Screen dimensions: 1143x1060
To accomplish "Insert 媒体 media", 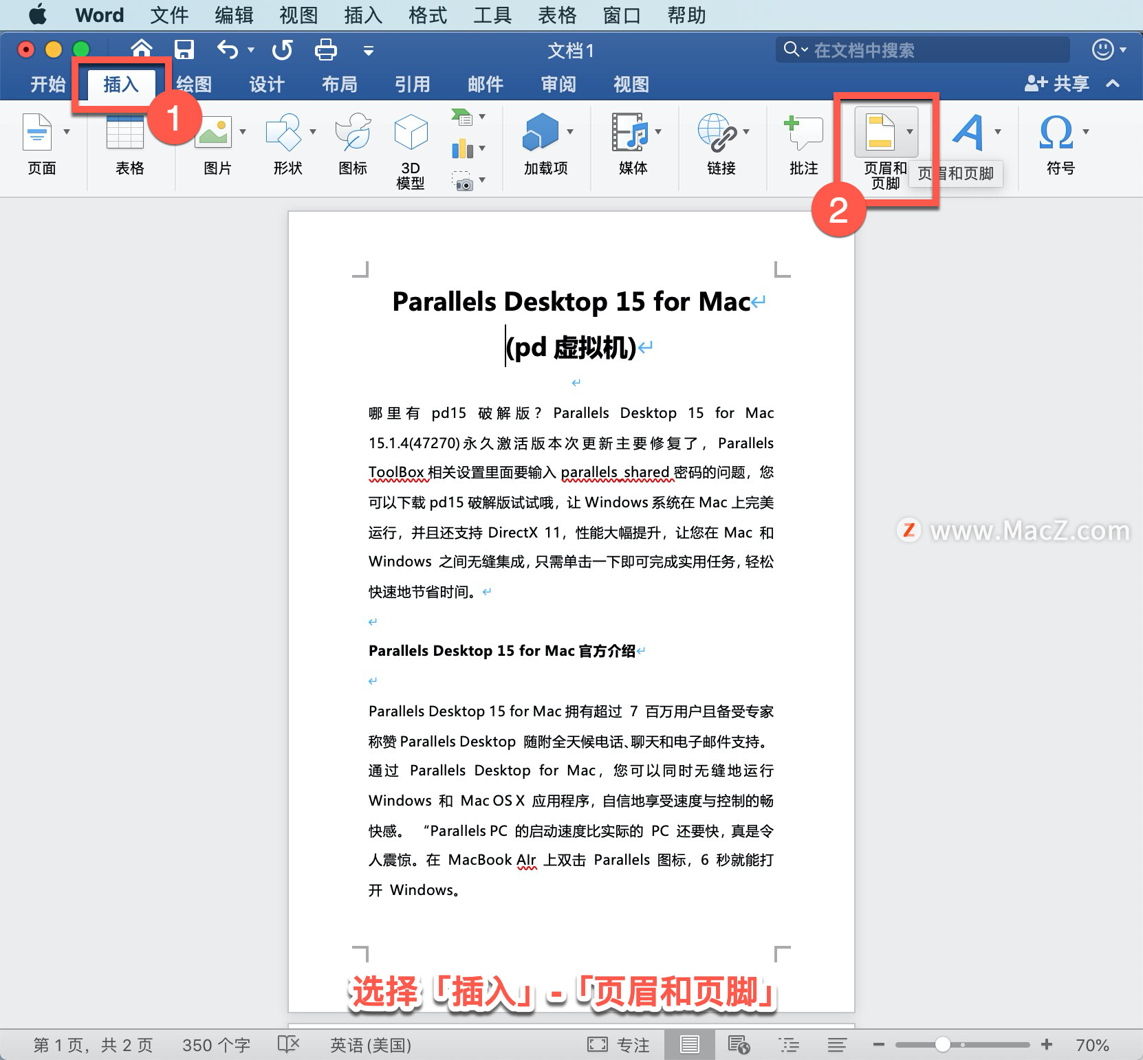I will pos(630,132).
